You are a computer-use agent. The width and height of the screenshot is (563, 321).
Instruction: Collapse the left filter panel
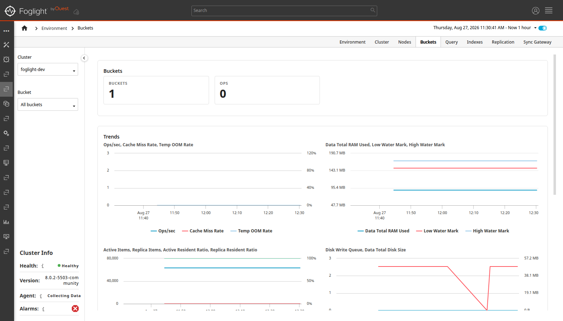pos(84,58)
